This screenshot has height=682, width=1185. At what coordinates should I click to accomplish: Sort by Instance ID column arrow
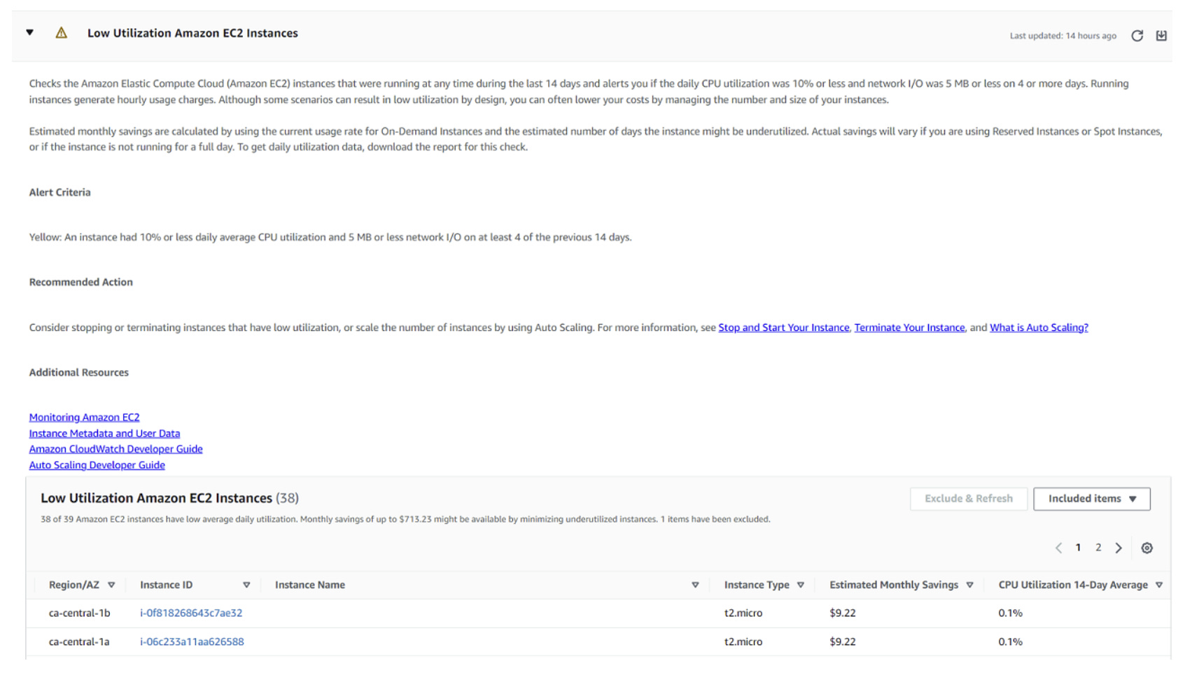click(x=246, y=585)
